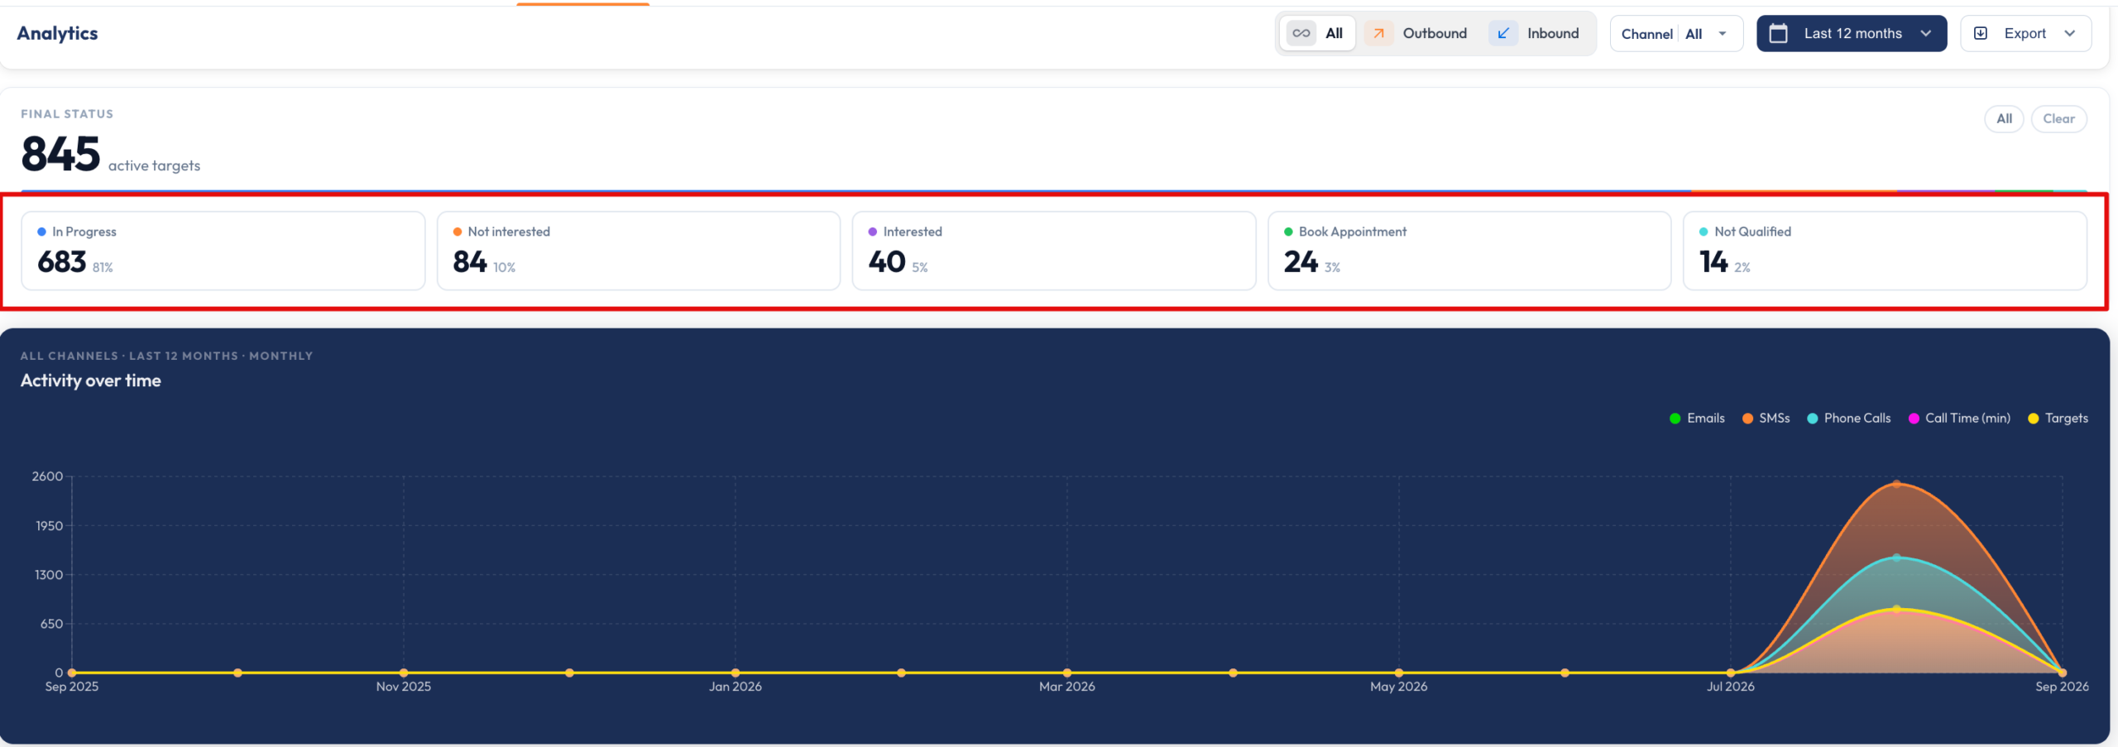Toggle Targets series in chart legend
Image resolution: width=2118 pixels, height=747 pixels.
[2058, 419]
